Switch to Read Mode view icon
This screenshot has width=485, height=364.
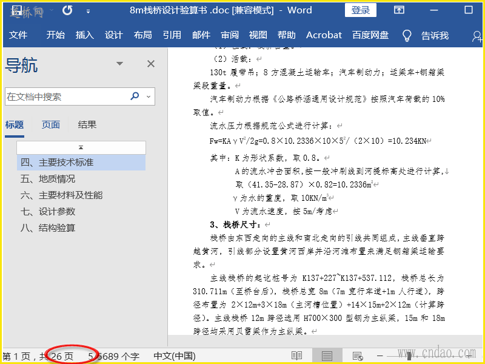point(296,356)
